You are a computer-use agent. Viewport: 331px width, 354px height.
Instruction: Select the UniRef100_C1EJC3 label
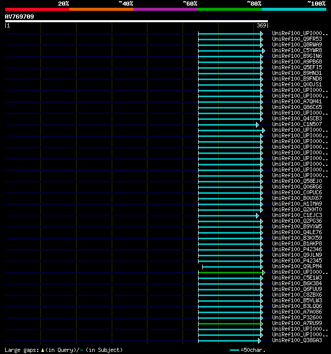[297, 215]
